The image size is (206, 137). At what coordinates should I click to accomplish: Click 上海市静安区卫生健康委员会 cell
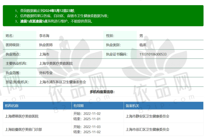click(x=147, y=116)
